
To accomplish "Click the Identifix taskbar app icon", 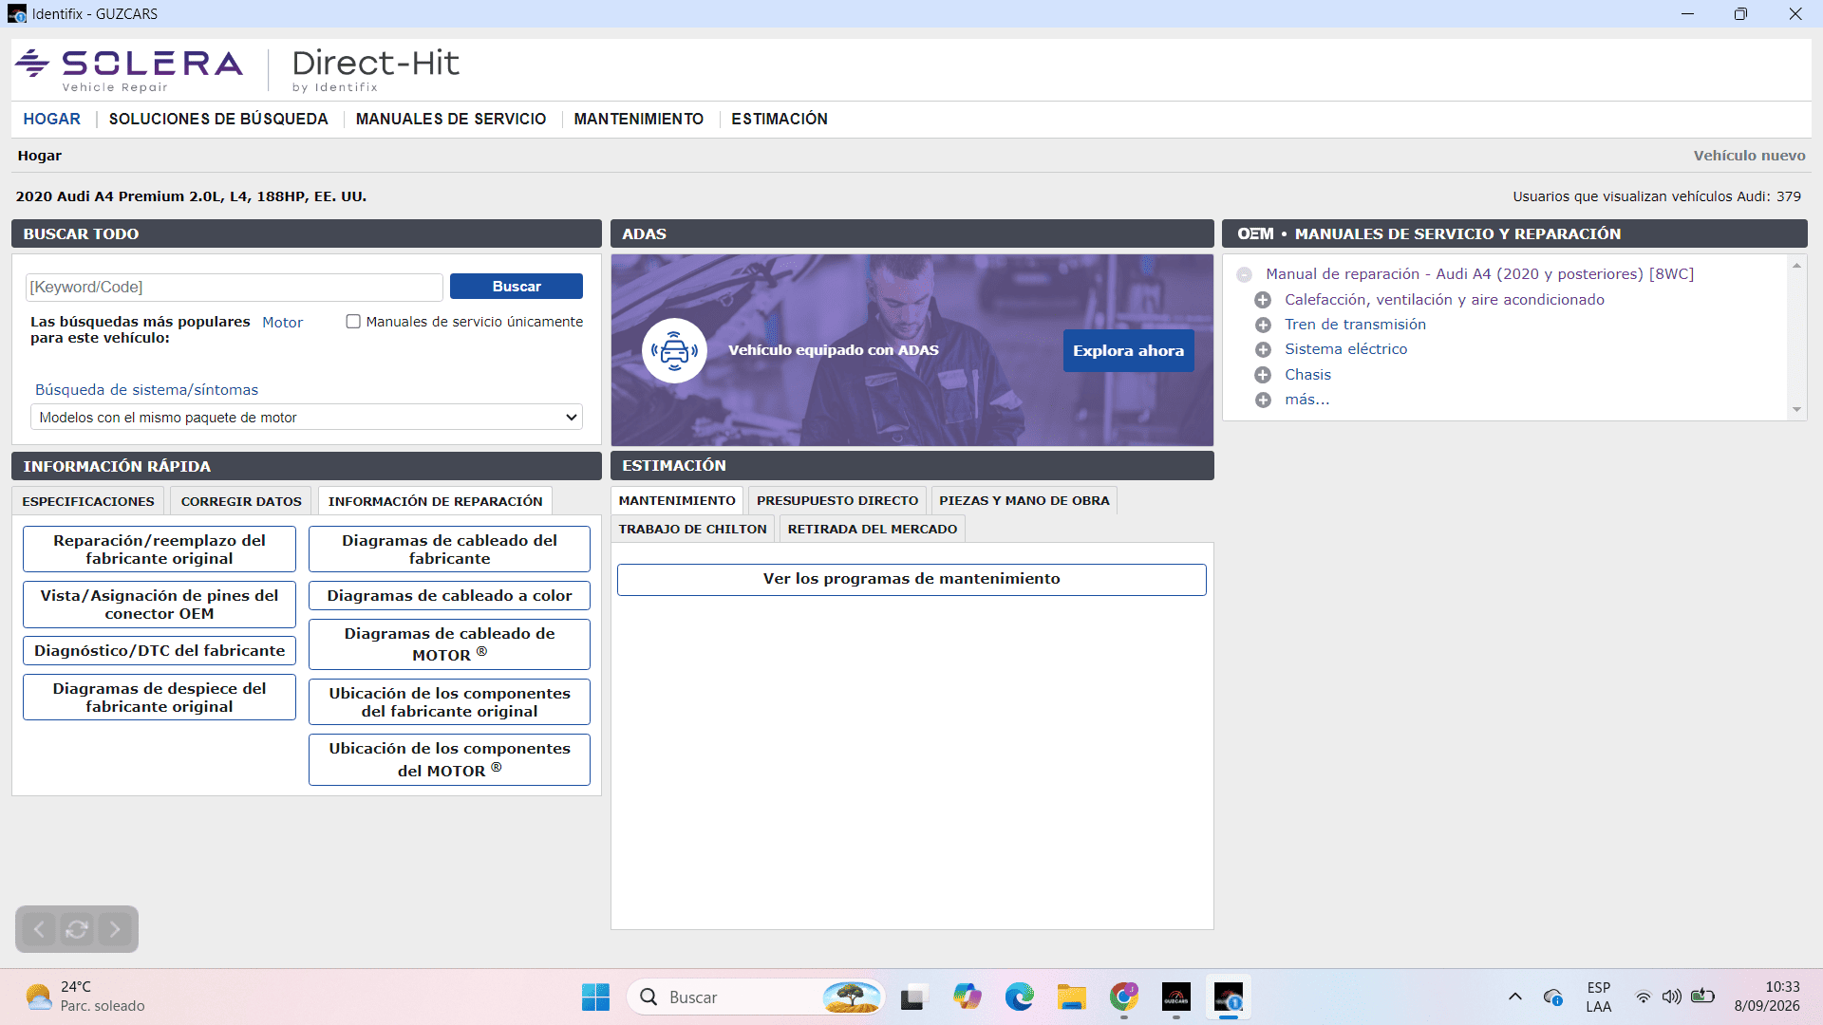I will 1229,997.
